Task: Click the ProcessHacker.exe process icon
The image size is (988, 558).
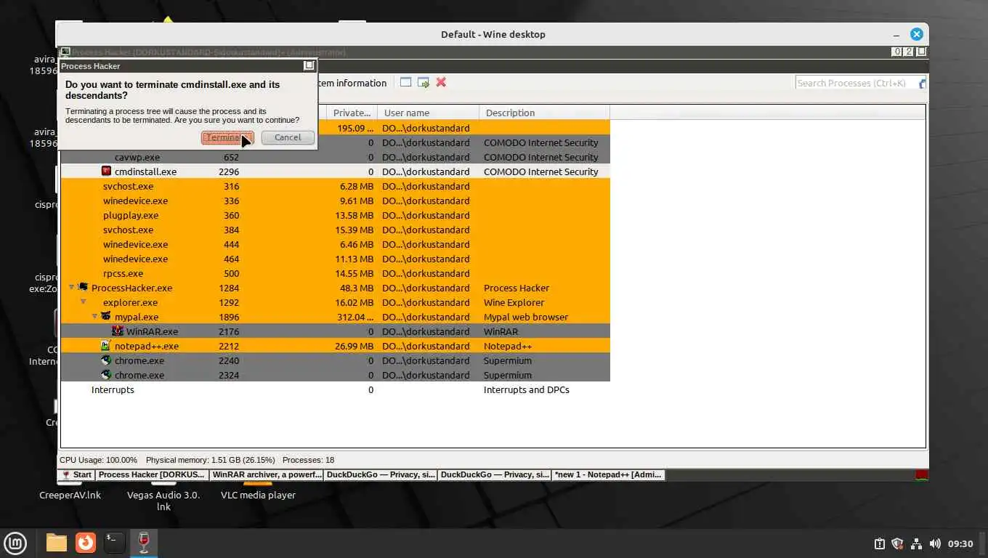Action: [83, 288]
